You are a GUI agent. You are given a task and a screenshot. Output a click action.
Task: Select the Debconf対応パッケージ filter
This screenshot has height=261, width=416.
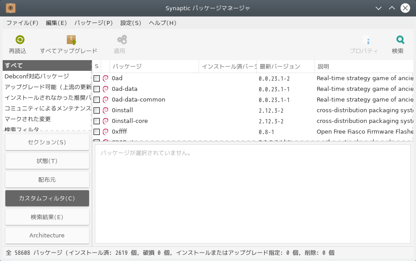(x=47, y=77)
